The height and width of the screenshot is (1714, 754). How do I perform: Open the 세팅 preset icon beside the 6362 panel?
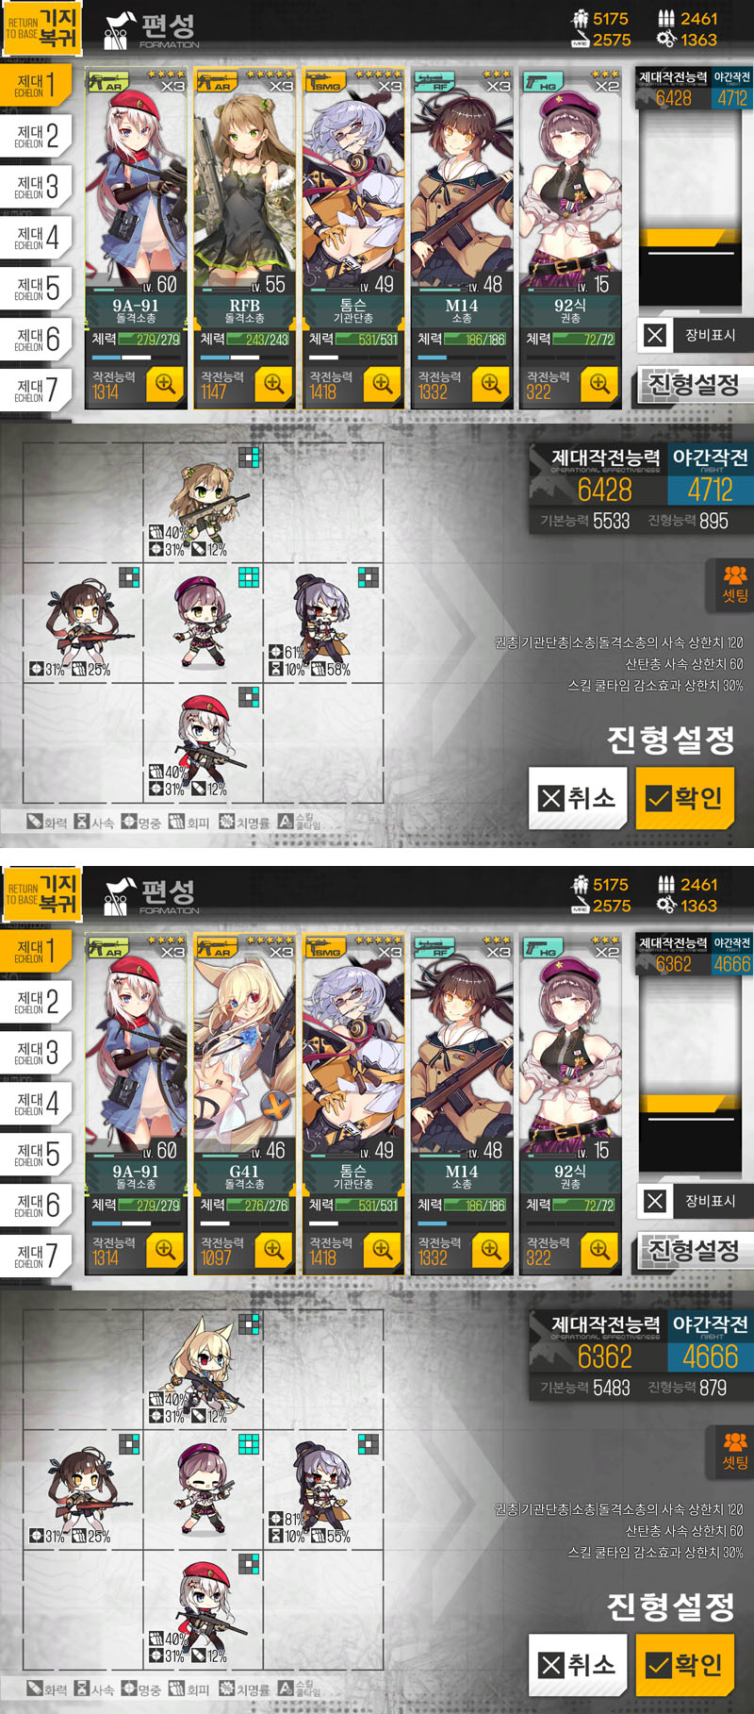(x=734, y=1451)
